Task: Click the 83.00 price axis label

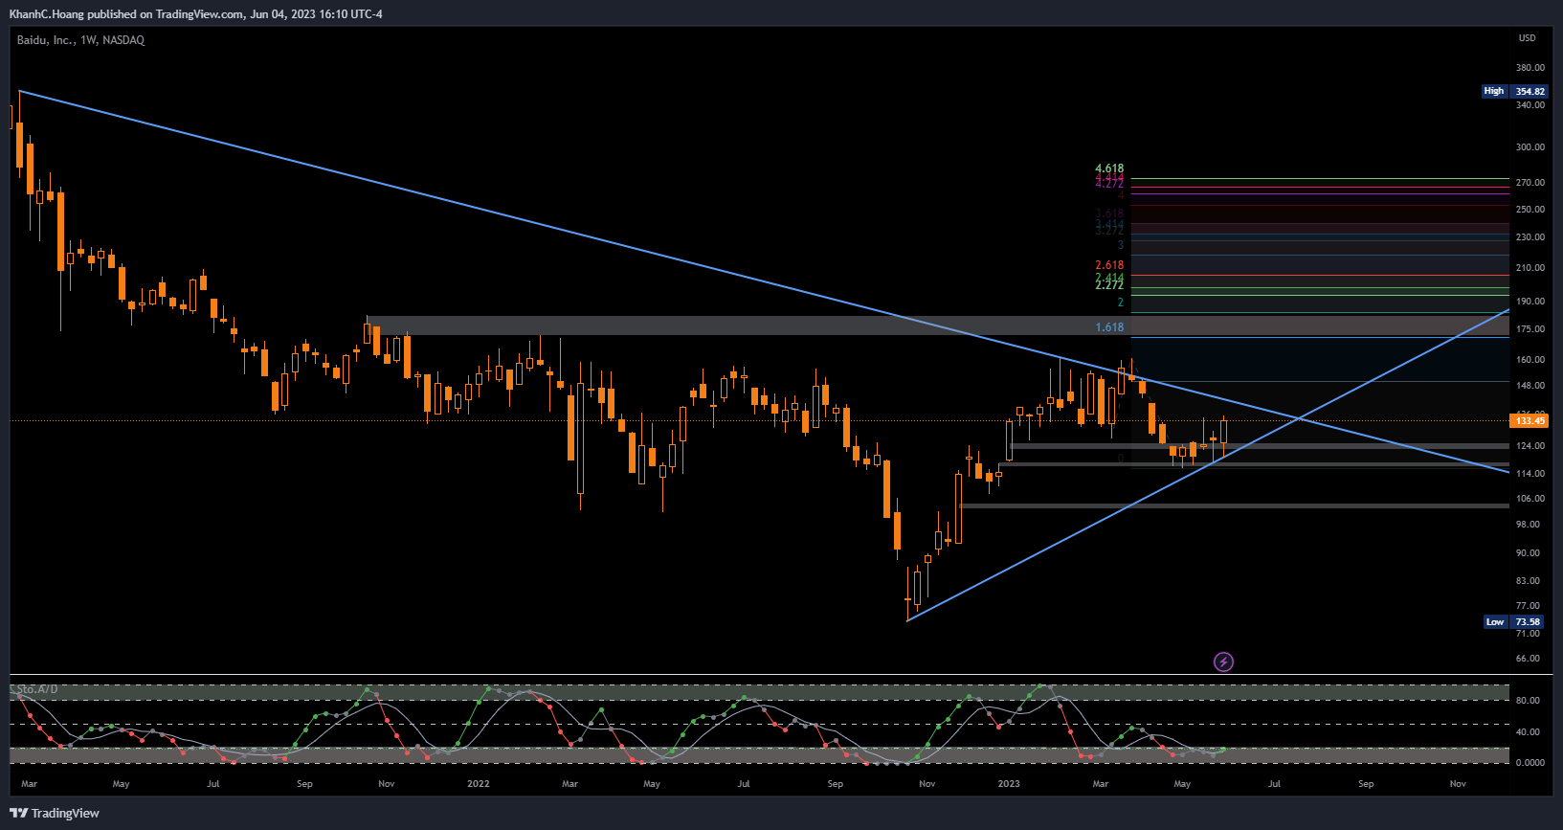Action: coord(1529,581)
